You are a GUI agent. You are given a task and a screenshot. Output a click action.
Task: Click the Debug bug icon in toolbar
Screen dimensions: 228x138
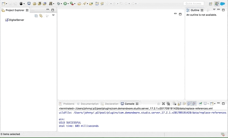coord(58,4)
